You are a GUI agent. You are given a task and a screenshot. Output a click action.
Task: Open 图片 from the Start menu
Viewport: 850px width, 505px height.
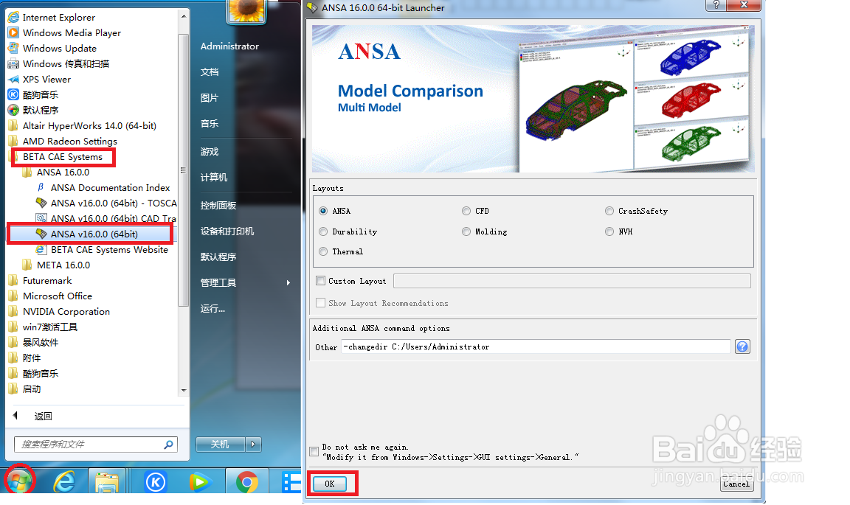pos(210,98)
